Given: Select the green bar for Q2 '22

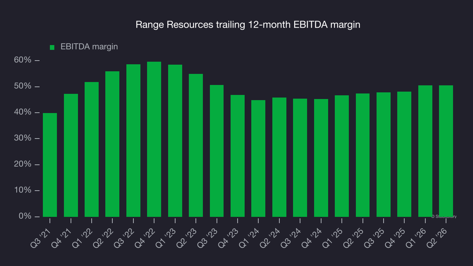Looking at the screenshot, I should (112, 144).
